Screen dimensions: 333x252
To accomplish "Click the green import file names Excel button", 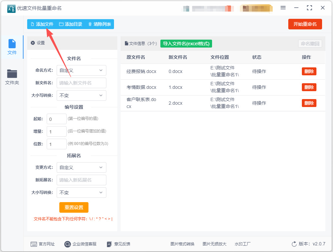I will tap(186, 44).
